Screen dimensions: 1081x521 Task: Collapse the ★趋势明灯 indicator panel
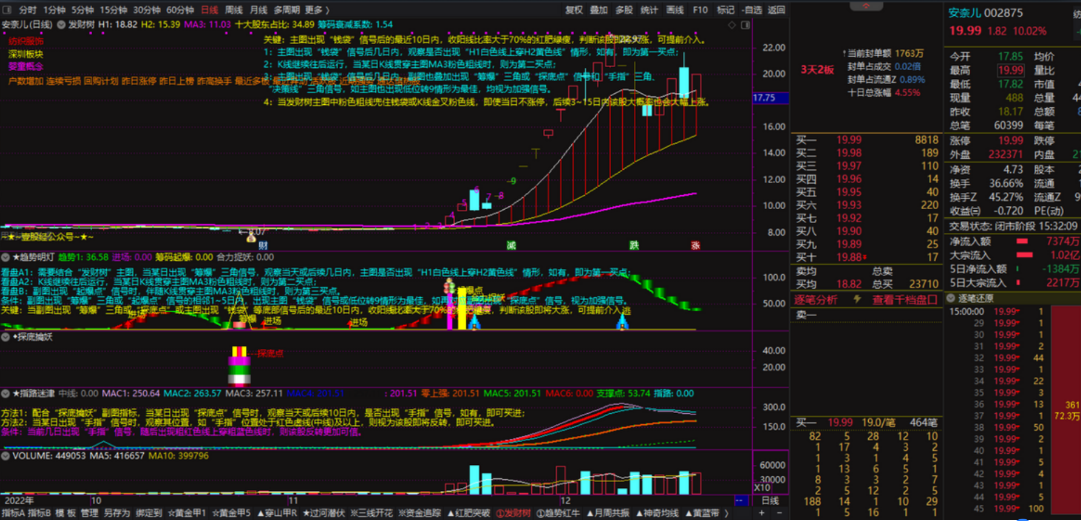point(5,257)
